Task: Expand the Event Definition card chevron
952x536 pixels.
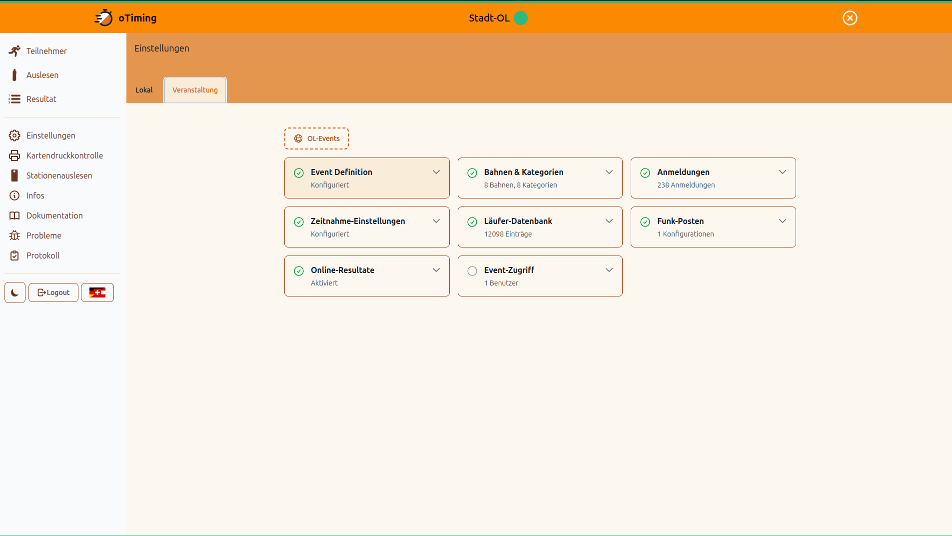Action: (436, 172)
